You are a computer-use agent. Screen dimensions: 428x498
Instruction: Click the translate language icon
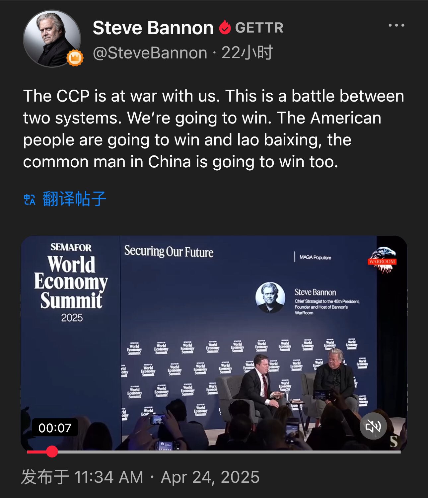point(30,199)
